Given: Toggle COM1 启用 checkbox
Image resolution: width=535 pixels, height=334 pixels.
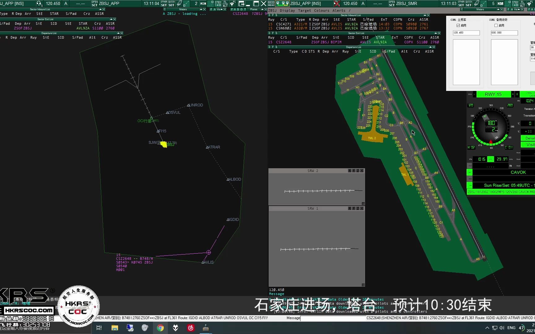Looking at the screenshot, I should (x=458, y=25).
